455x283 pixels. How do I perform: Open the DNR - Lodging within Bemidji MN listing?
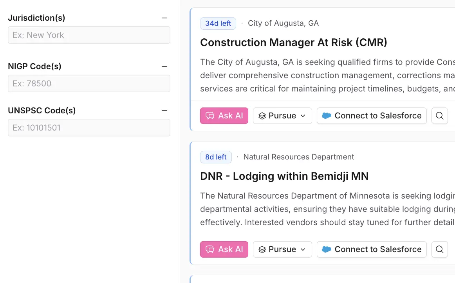(x=285, y=176)
